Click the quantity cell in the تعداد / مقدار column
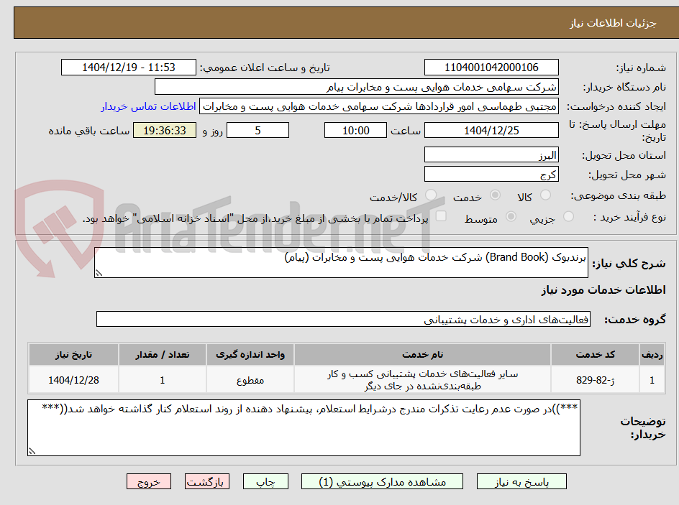The width and height of the screenshot is (679, 505). click(x=163, y=380)
